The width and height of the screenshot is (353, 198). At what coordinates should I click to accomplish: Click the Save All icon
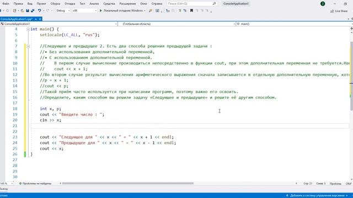[x=33, y=10]
